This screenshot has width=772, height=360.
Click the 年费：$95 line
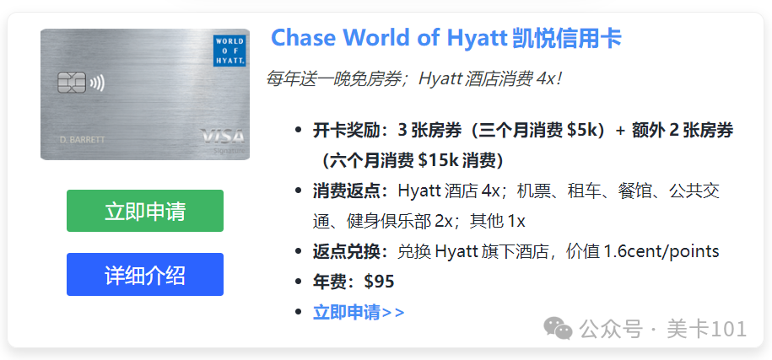tap(354, 282)
